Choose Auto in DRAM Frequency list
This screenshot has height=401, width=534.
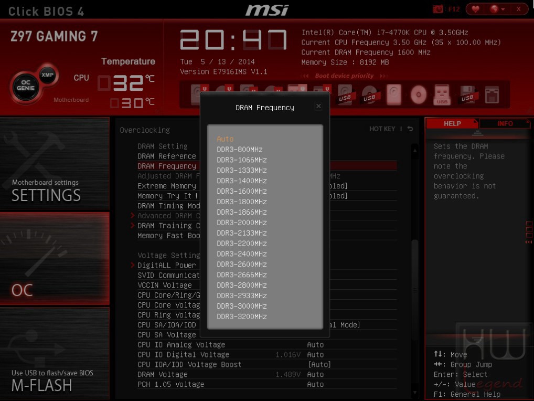pos(225,139)
